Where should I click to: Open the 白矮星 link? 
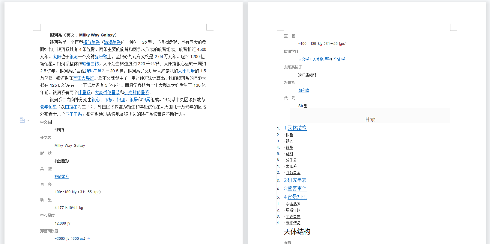(71, 107)
